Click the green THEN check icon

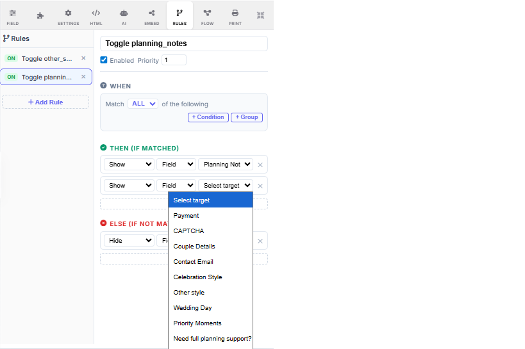(x=103, y=147)
